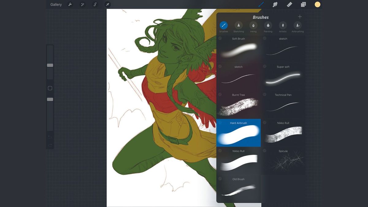Toggle the circle beside Spicule brush
368x207 pixels.
(x=264, y=150)
